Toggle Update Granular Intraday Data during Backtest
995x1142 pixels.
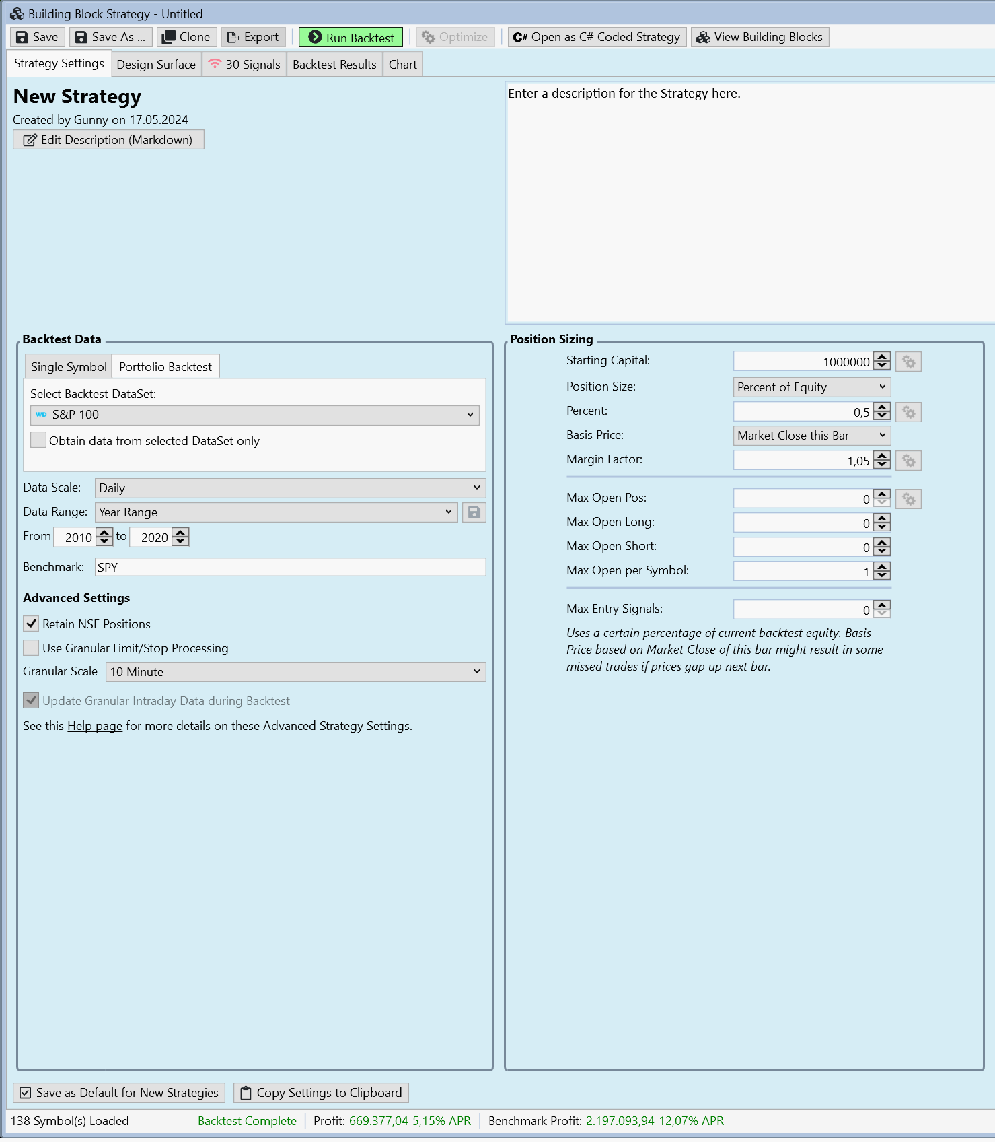(x=31, y=700)
